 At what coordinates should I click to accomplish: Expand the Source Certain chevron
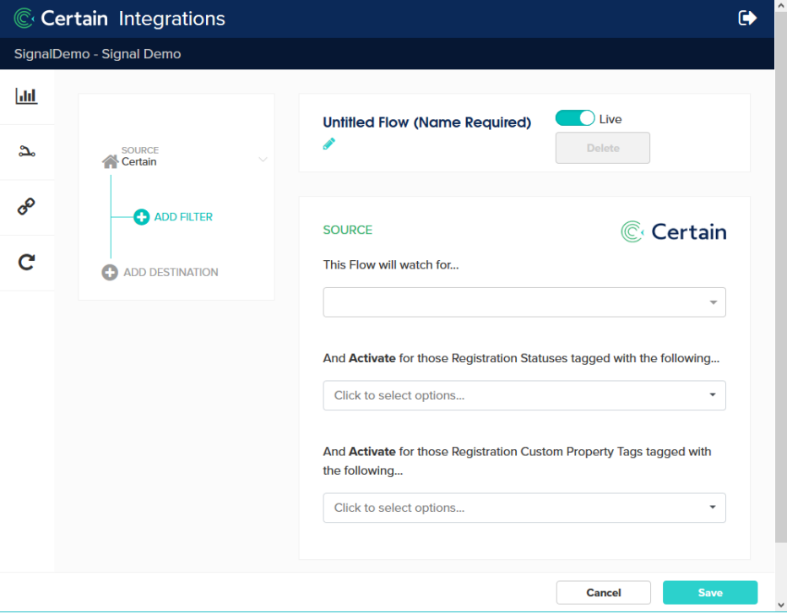point(263,160)
